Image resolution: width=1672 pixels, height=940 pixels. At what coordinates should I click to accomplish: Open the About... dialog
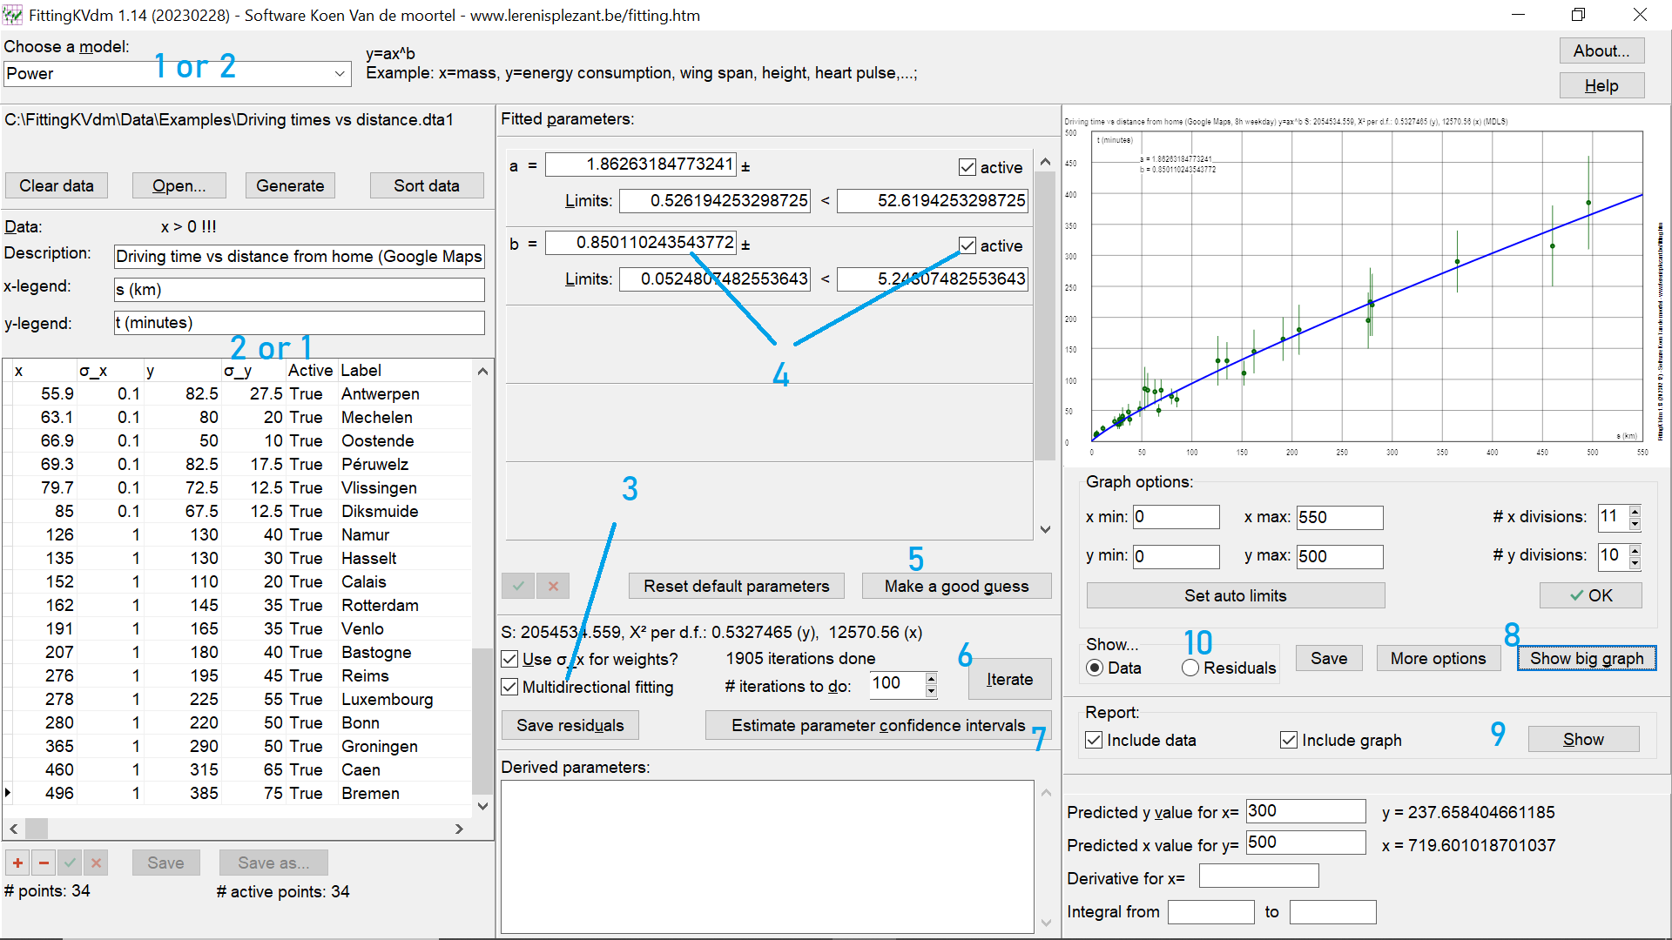coord(1601,50)
